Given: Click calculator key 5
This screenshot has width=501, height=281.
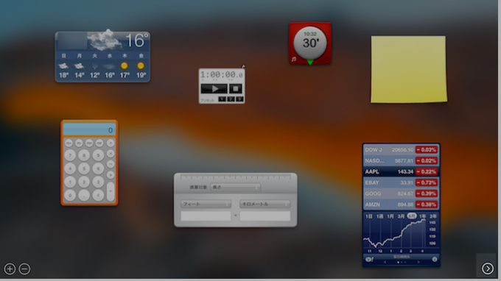Looking at the screenshot, I should click(84, 168).
